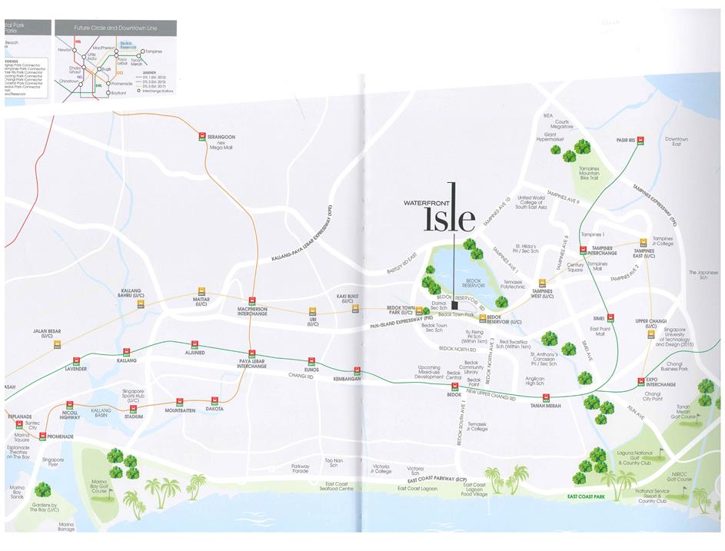Select the Tanah Merah station marker
The width and height of the screenshot is (725, 551).
click(544, 398)
